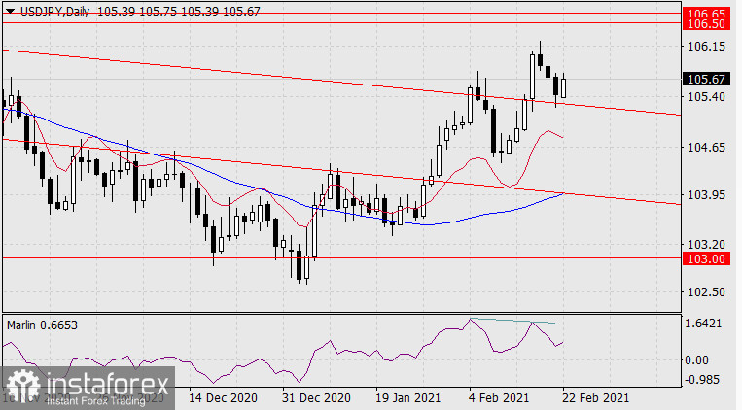
Task: Click the 14 Dec 2020 date label
Action: 223,398
